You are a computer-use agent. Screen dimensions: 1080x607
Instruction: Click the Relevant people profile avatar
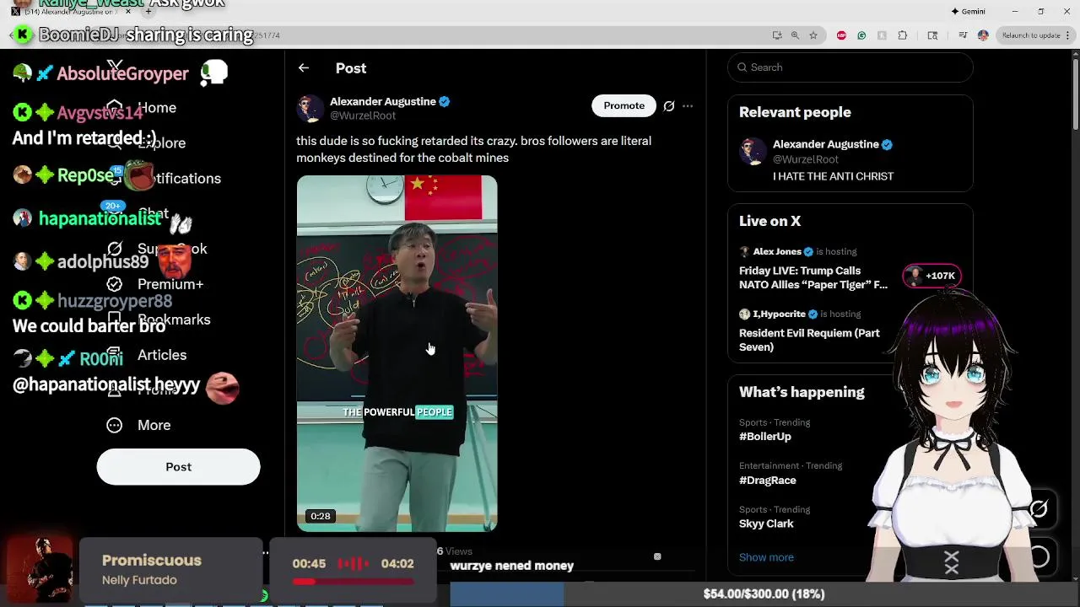pos(753,152)
